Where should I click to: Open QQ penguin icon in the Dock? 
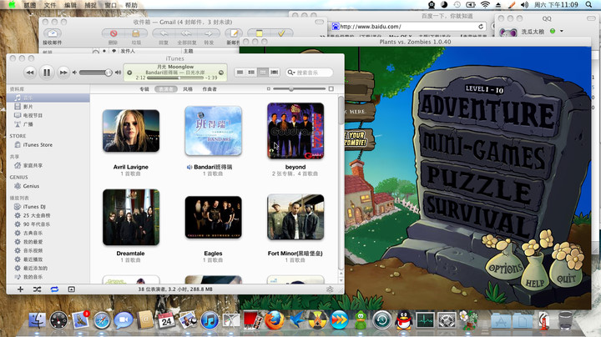(404, 320)
